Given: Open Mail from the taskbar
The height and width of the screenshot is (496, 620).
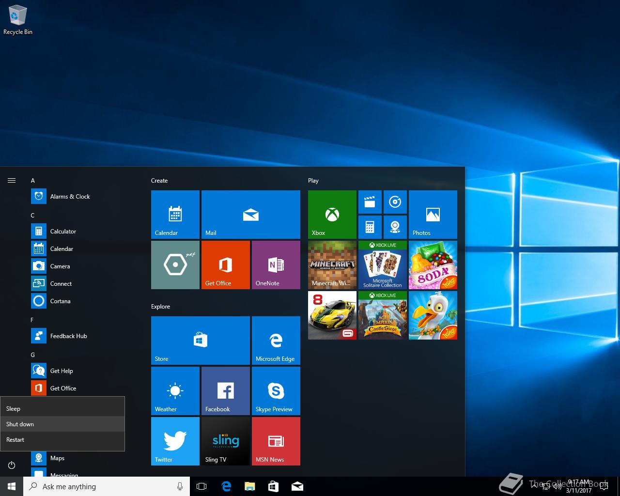Looking at the screenshot, I should pos(297,486).
